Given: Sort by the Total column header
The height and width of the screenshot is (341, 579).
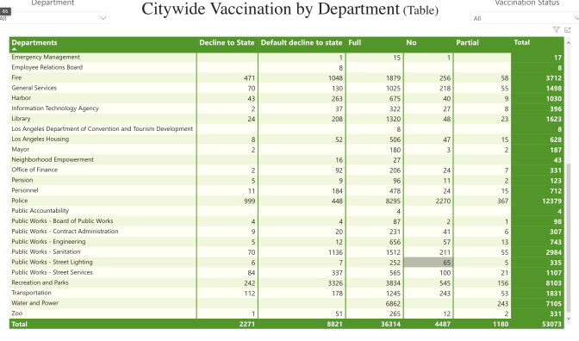Looking at the screenshot, I should (522, 42).
